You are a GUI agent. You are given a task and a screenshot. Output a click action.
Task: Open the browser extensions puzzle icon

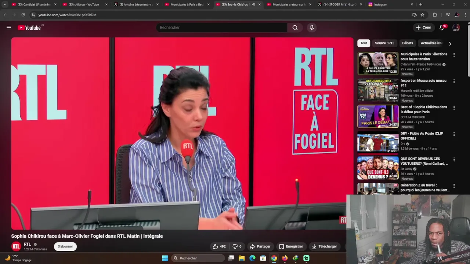[x=435, y=15]
